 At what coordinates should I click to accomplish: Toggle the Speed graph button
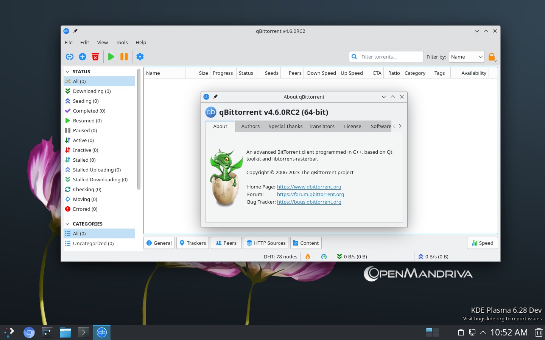pyautogui.click(x=482, y=243)
